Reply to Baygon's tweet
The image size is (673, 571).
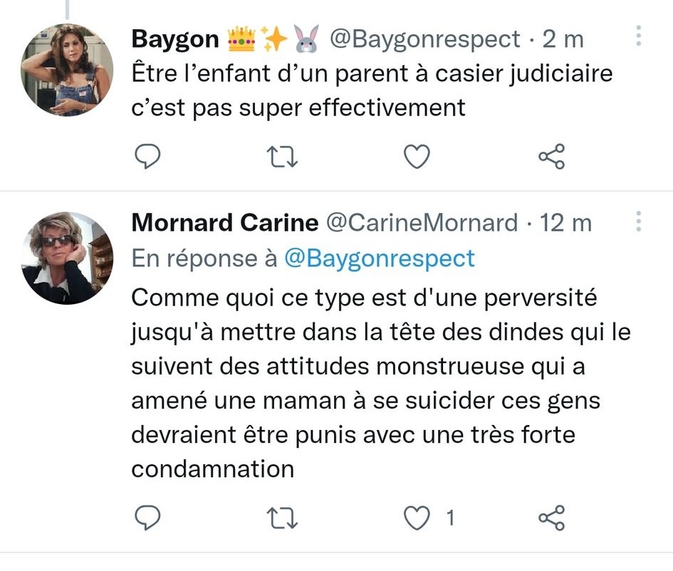click(148, 157)
